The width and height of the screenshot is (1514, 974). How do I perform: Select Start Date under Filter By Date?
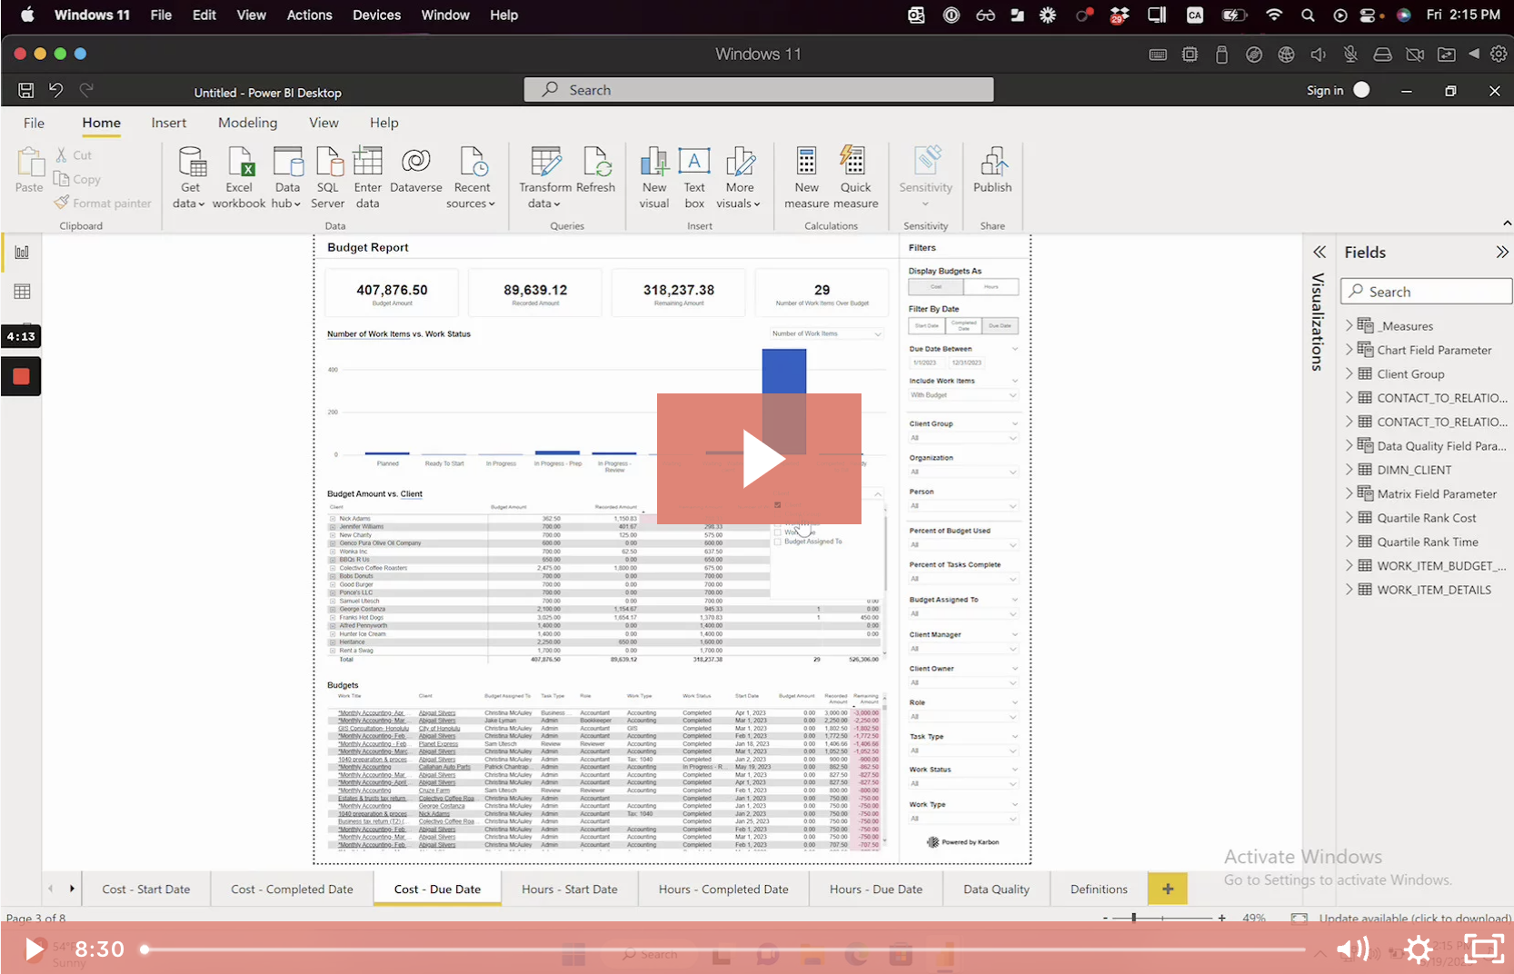click(x=927, y=325)
